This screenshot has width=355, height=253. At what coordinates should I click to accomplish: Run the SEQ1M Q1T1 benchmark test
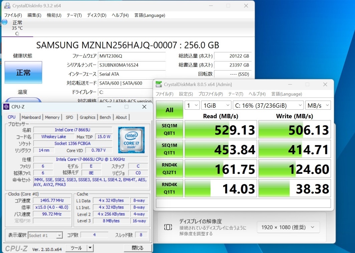[x=169, y=149]
